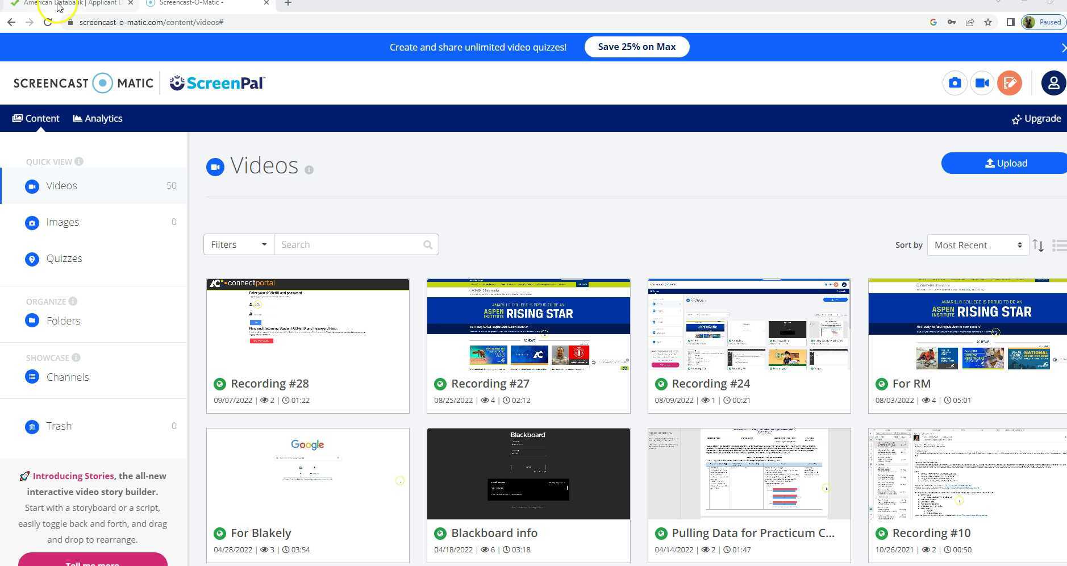Viewport: 1067px width, 566px height.
Task: Expand the Filters dropdown
Action: 239,245
